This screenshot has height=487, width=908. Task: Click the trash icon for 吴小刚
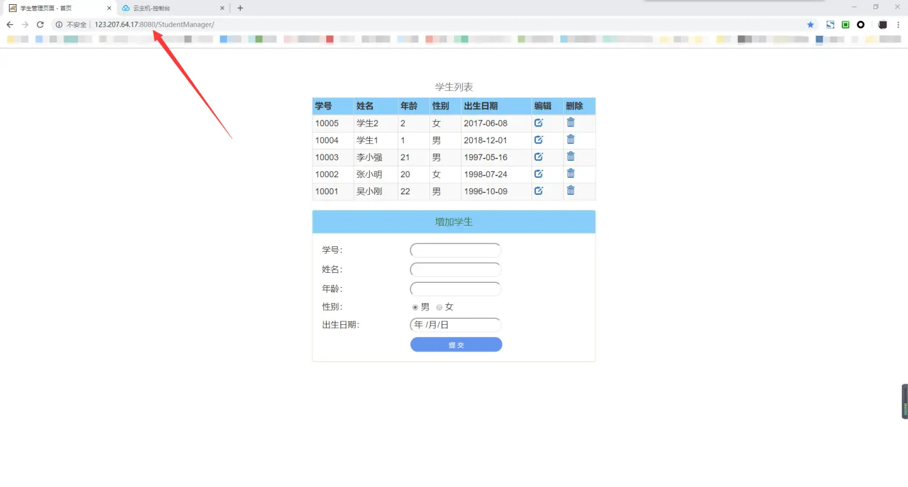(x=570, y=190)
